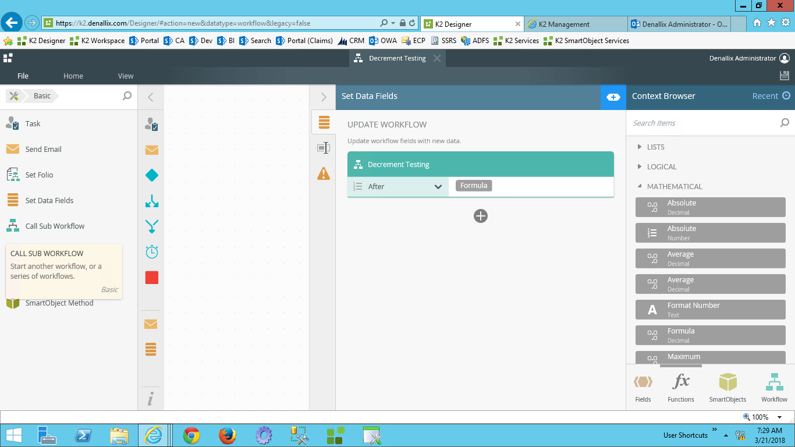Click the envelope icon in favorites bar
This screenshot has height=447, width=795.
pyautogui.click(x=151, y=150)
